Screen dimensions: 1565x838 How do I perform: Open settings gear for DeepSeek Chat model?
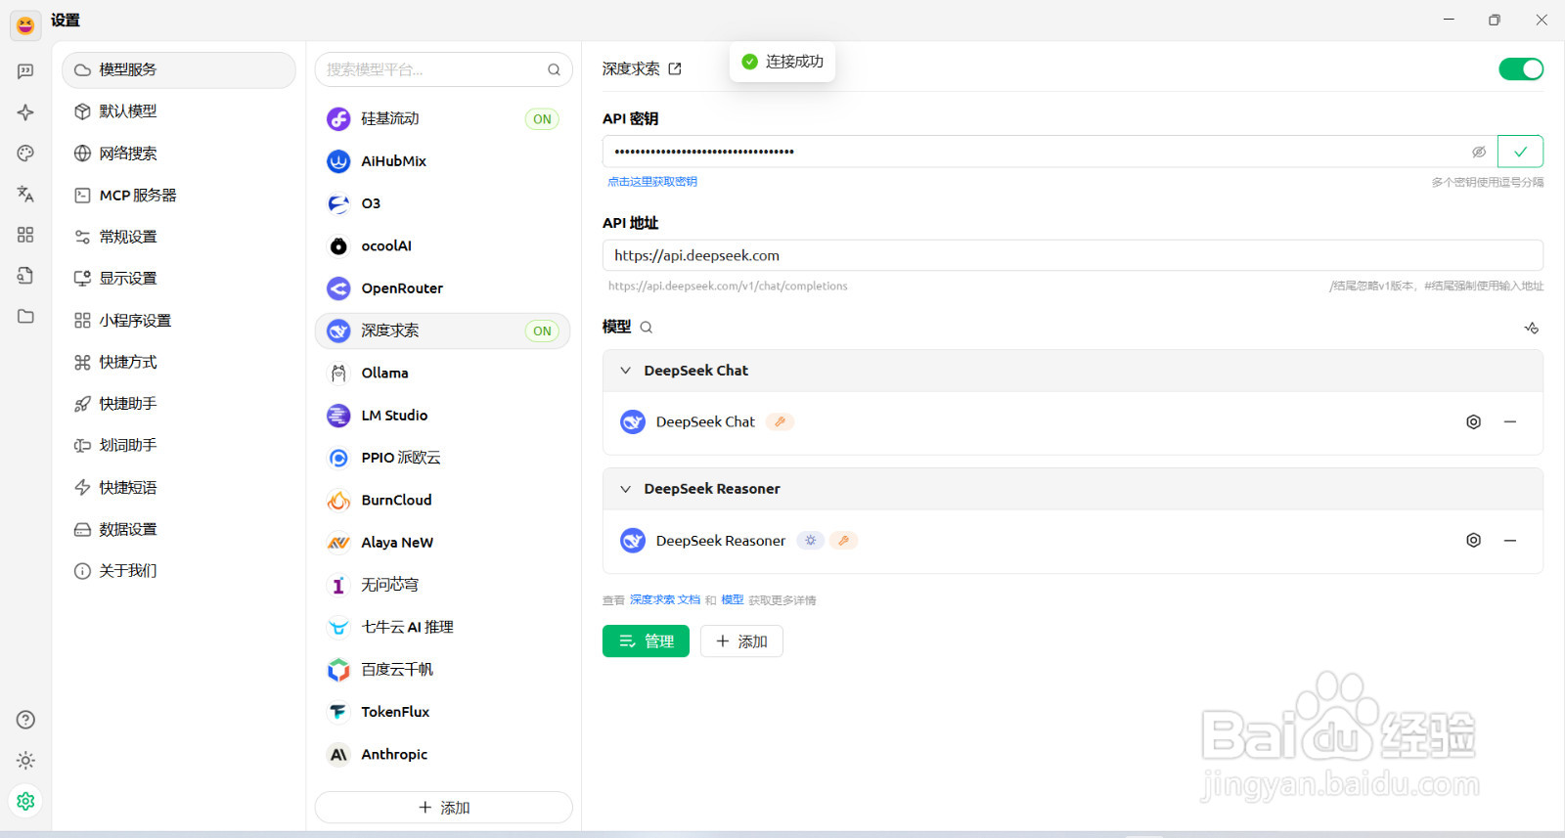tap(1473, 421)
